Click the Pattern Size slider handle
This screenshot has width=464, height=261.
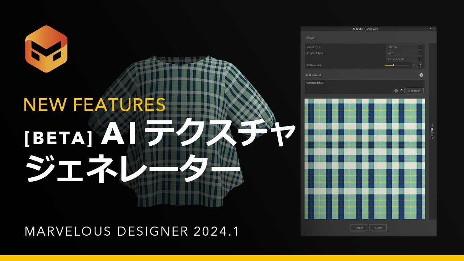pyautogui.click(x=394, y=65)
